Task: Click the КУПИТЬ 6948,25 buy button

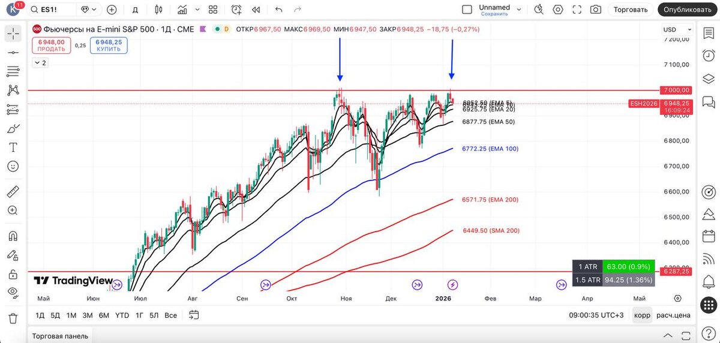Action: click(x=109, y=46)
